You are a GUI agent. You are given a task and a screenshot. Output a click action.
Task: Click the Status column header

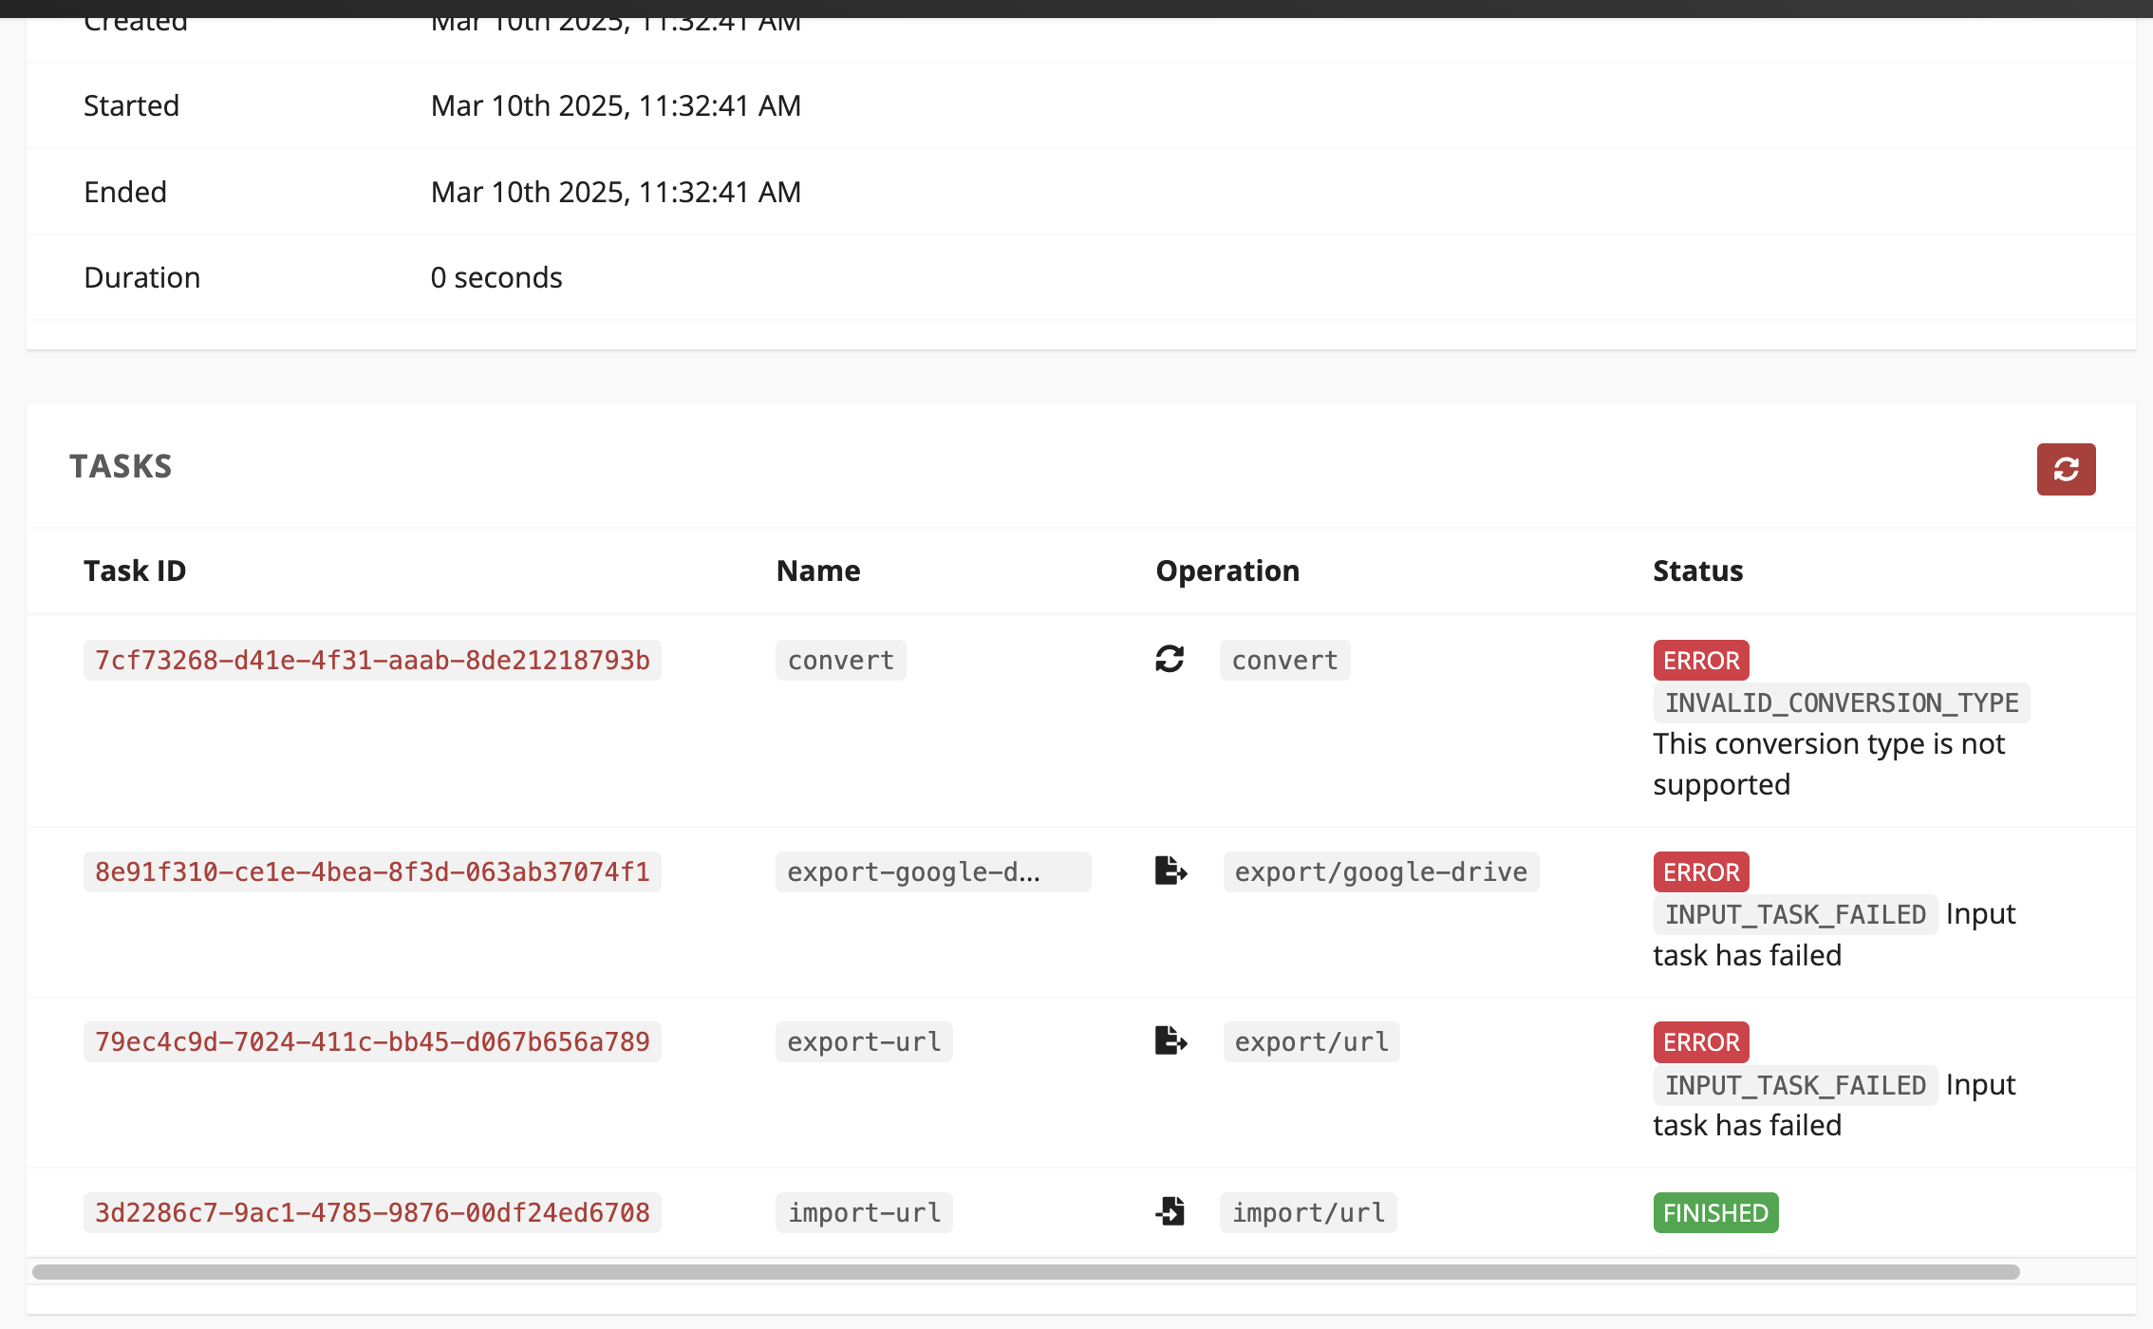[1697, 570]
